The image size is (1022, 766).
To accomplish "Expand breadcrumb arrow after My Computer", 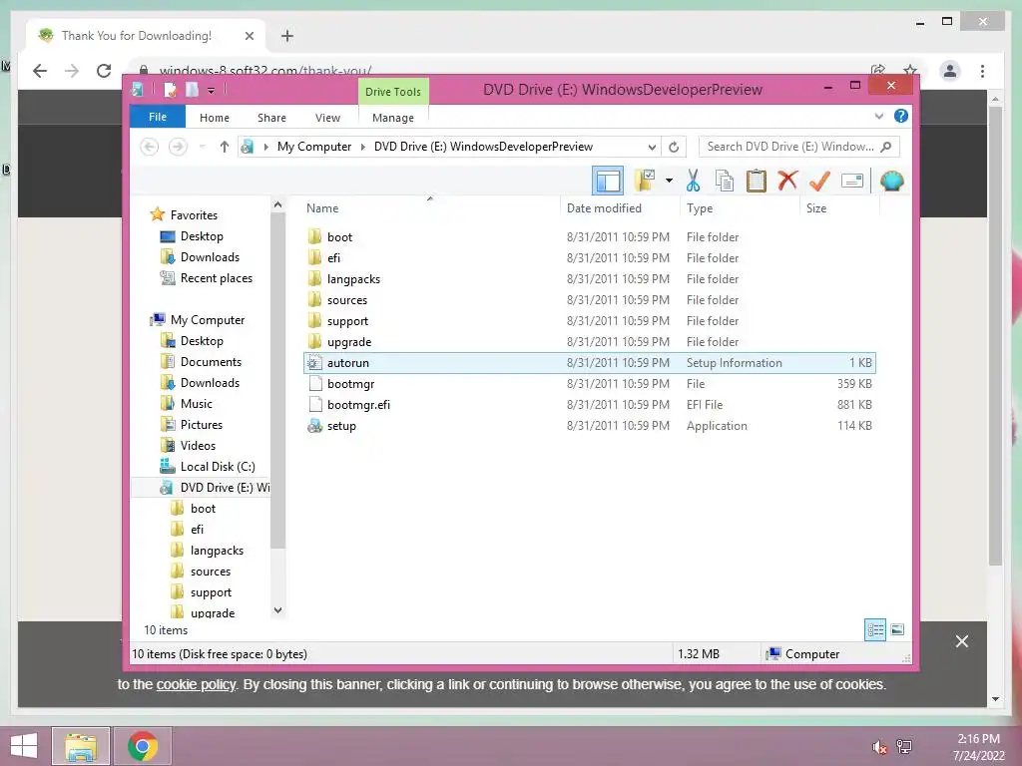I will [x=363, y=147].
